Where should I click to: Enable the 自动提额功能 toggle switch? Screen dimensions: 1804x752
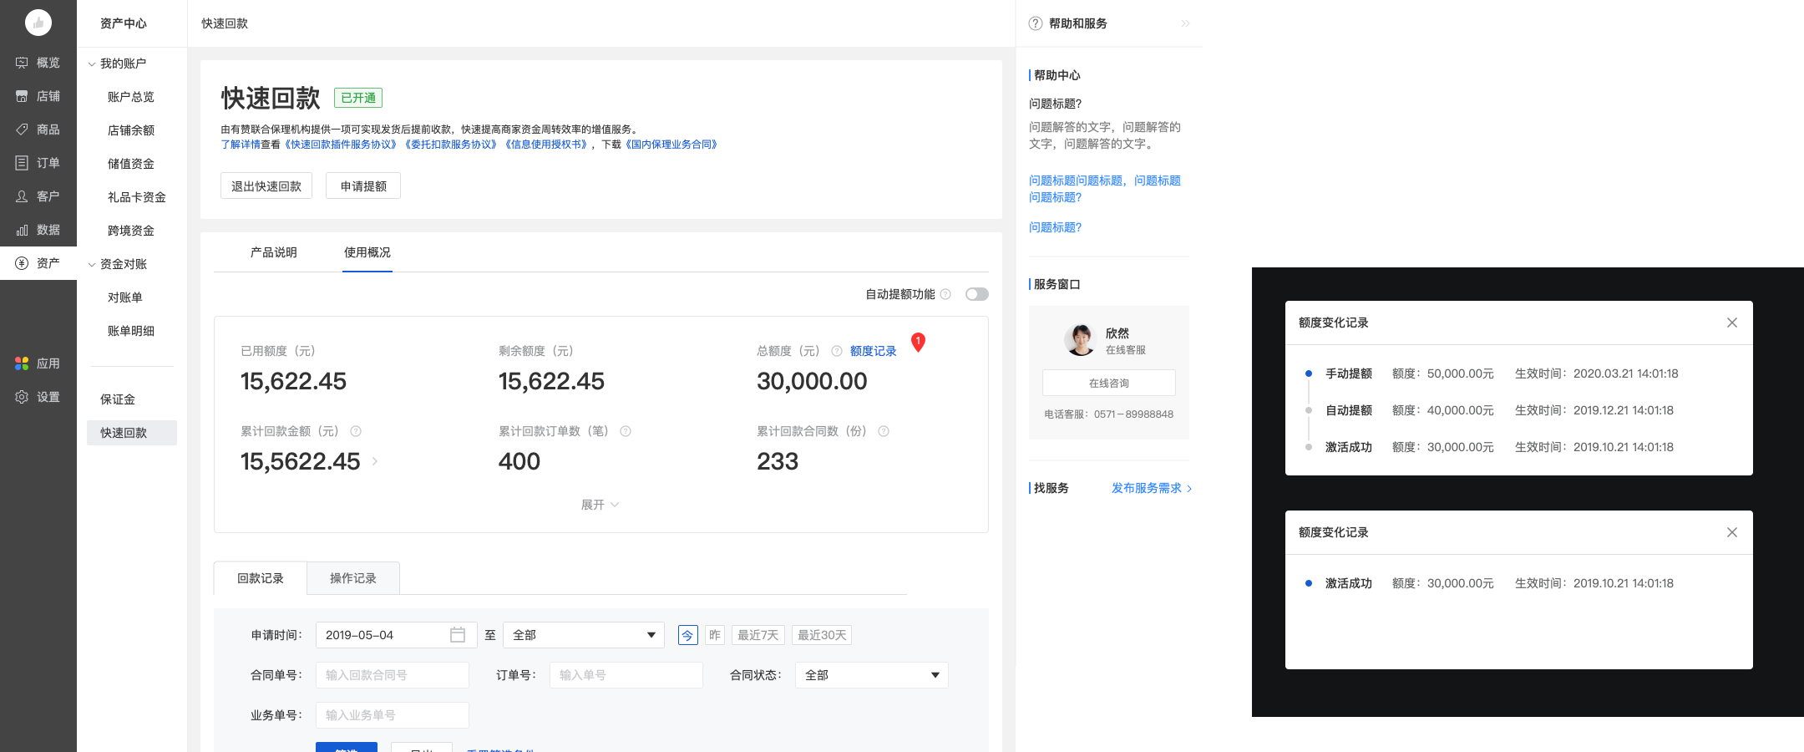click(x=976, y=294)
